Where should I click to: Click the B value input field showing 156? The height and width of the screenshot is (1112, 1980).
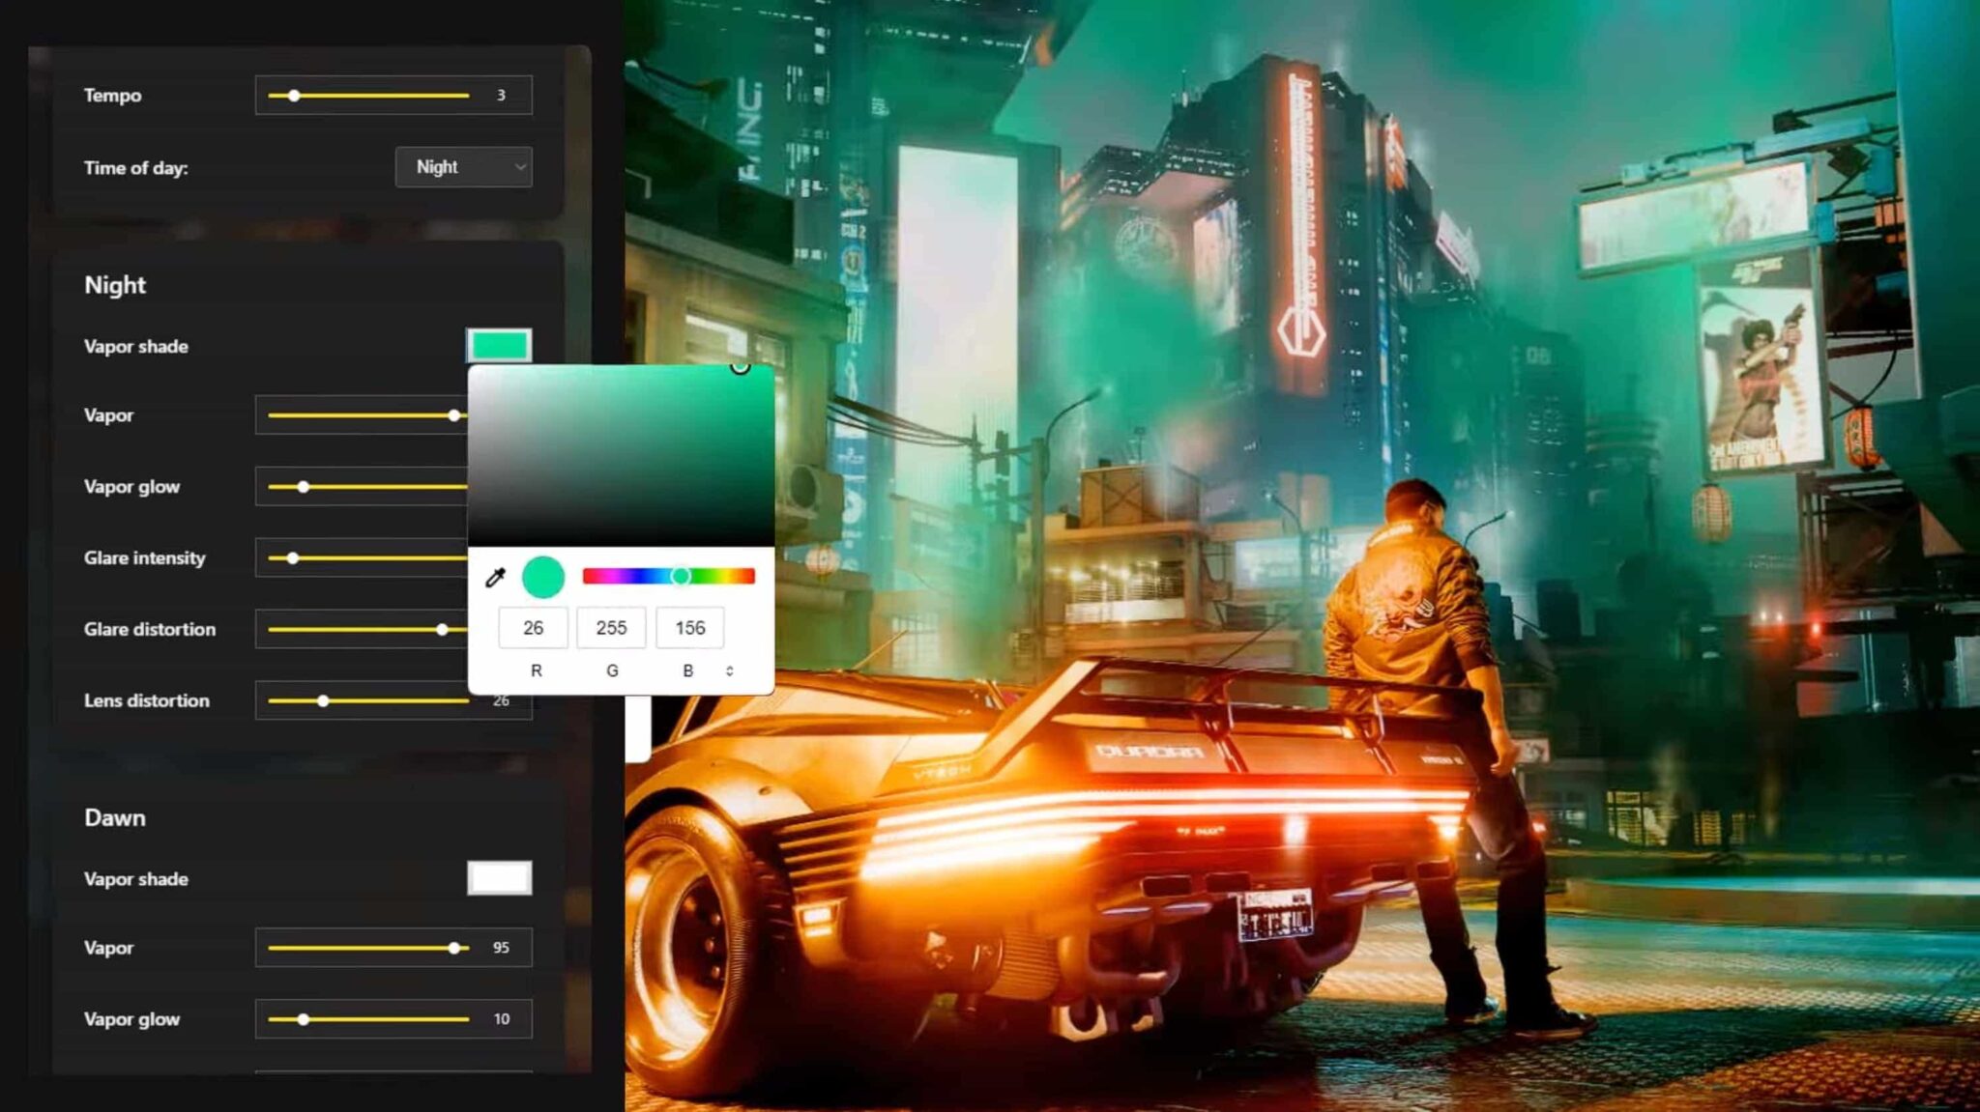coord(689,627)
